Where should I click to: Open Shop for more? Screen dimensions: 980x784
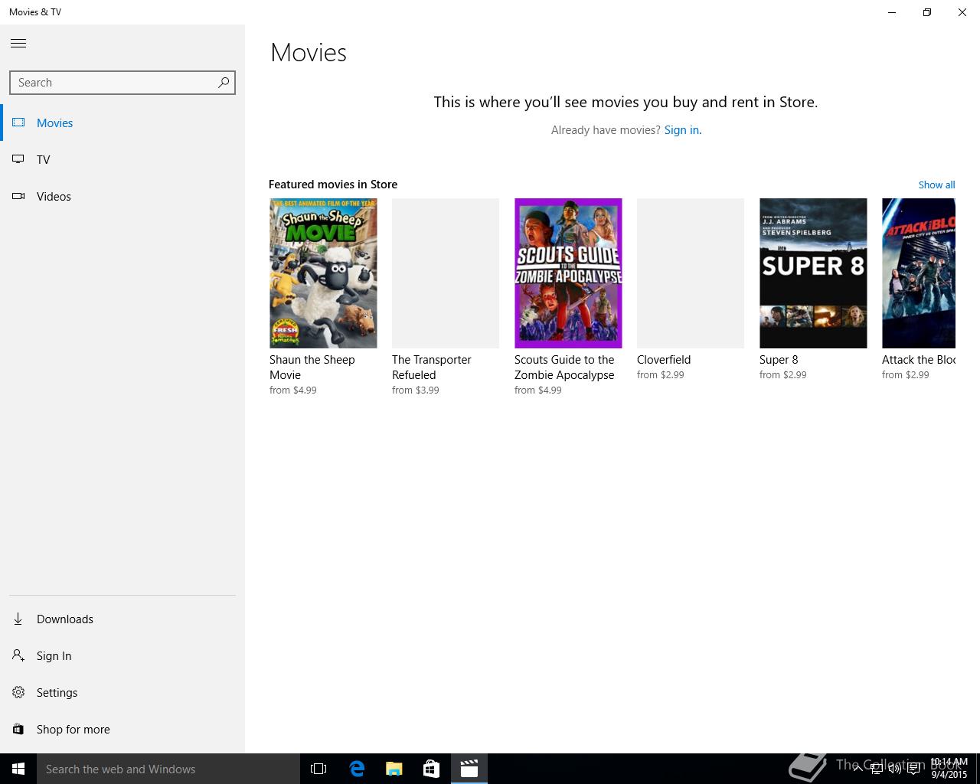click(122, 729)
